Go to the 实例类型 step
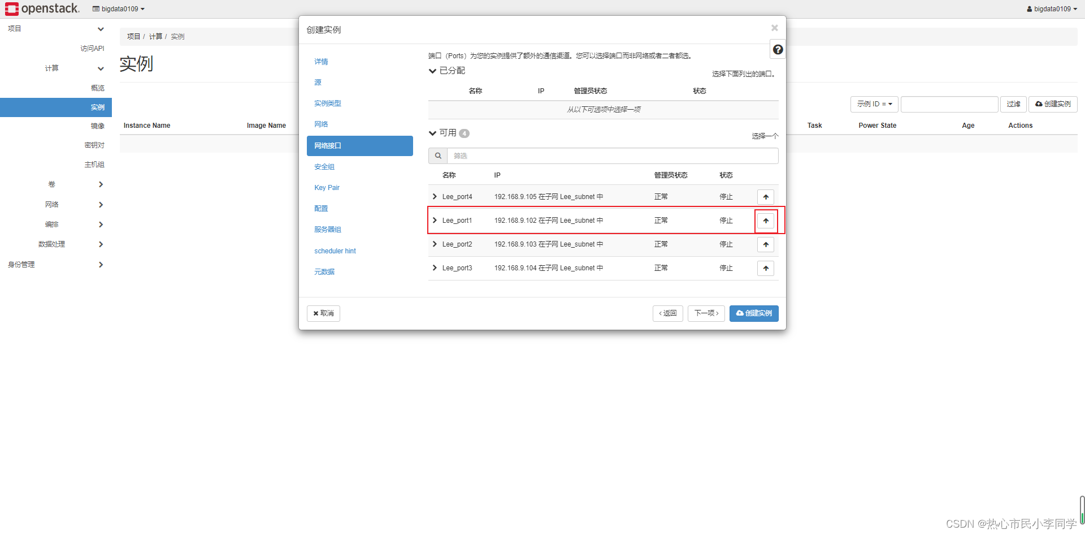The height and width of the screenshot is (535, 1085). (x=328, y=103)
